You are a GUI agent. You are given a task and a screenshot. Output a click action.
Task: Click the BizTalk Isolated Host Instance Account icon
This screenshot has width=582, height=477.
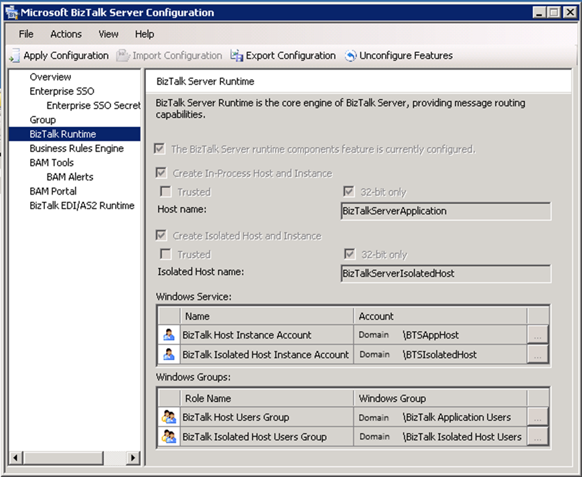tap(169, 355)
